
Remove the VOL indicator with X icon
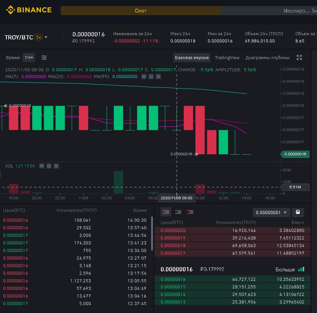point(56,166)
